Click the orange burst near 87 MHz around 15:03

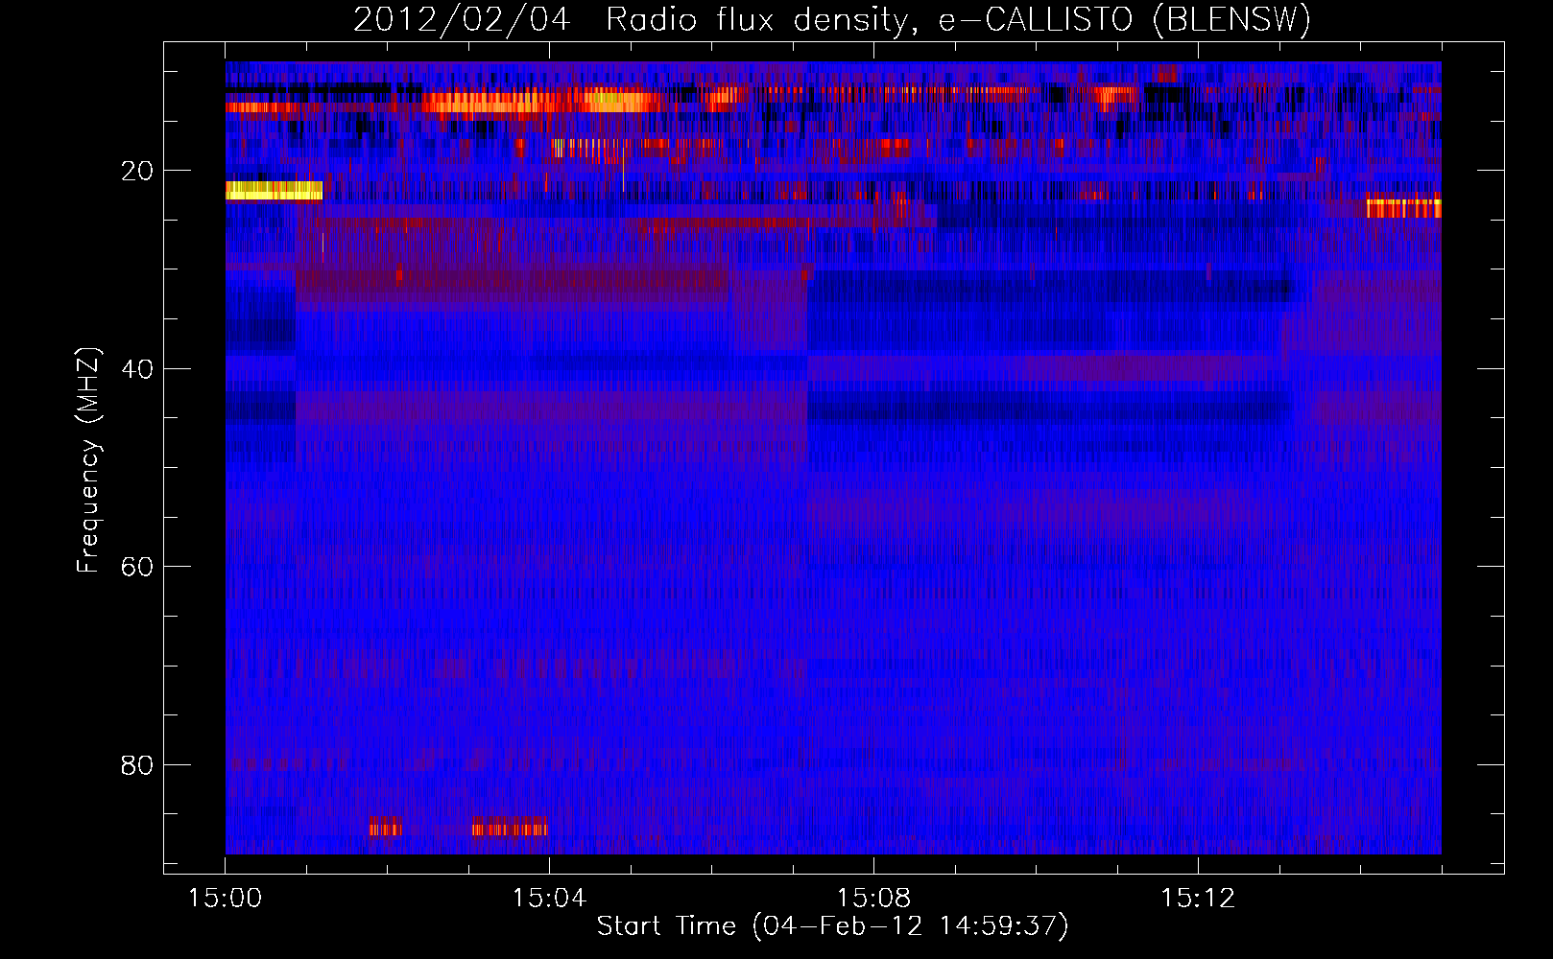click(x=510, y=828)
